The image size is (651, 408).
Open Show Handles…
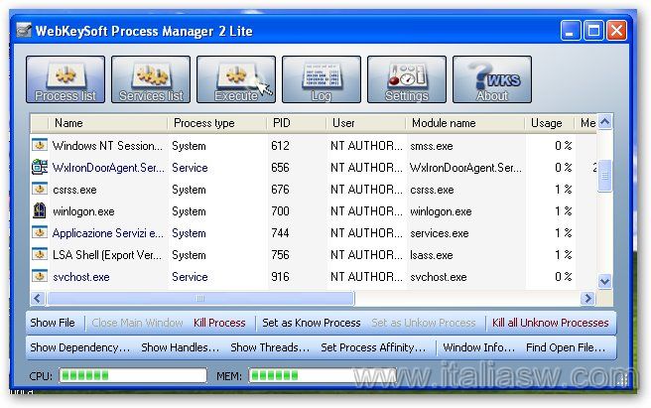180,347
